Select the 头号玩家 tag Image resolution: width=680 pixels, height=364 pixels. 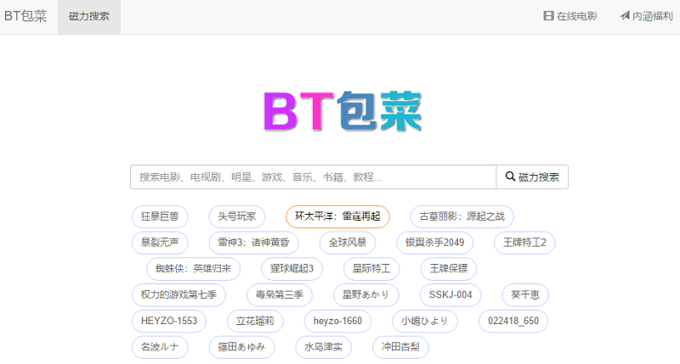click(x=237, y=216)
